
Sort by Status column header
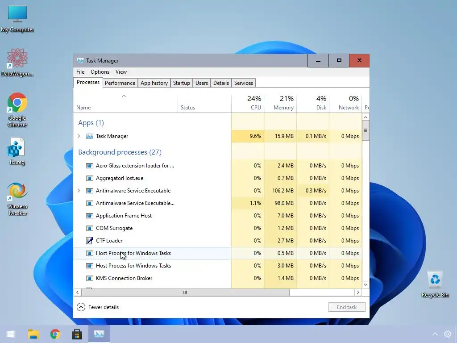coord(204,103)
